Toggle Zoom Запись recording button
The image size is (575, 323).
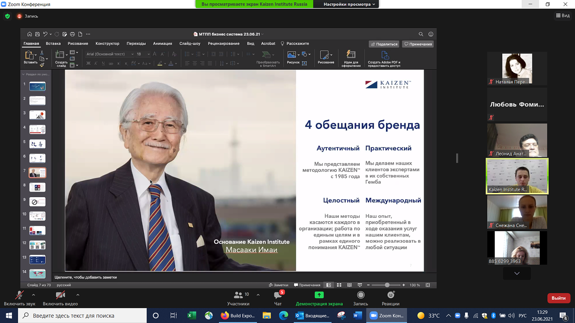coord(361,298)
